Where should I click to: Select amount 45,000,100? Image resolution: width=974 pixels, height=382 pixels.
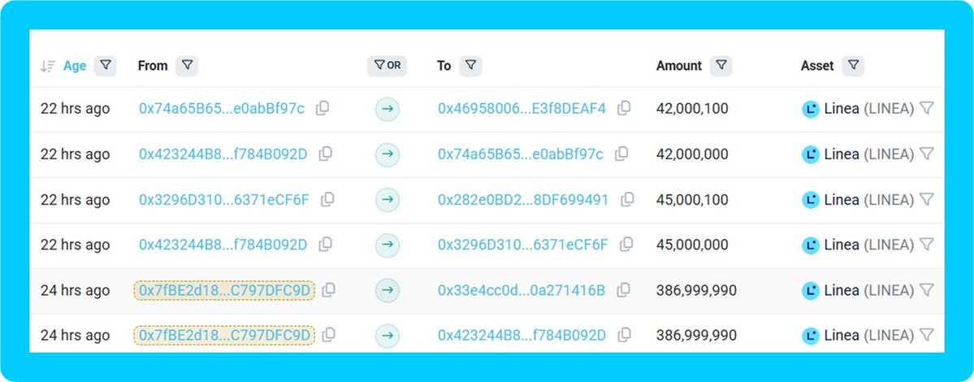tap(692, 199)
